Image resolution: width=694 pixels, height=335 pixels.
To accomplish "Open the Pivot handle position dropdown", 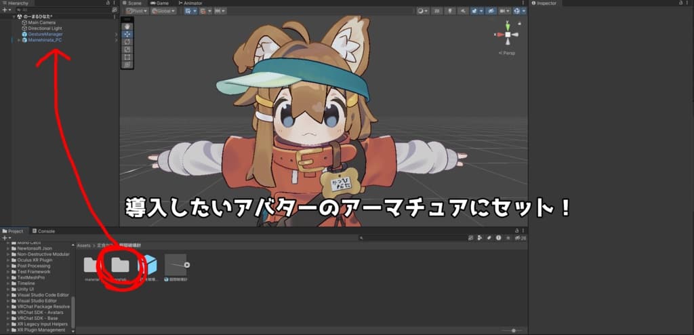I will pos(137,11).
